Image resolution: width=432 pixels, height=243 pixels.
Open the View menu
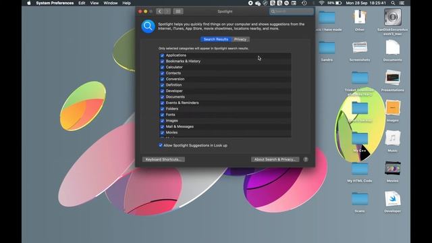pyautogui.click(x=94, y=3)
